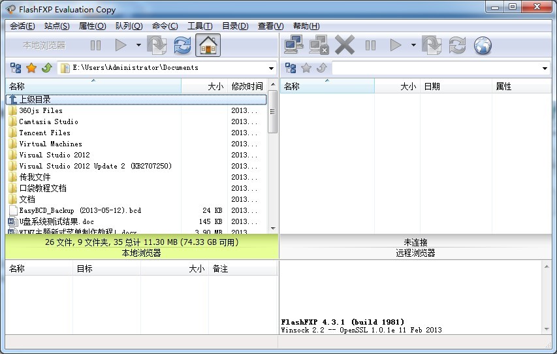This screenshot has height=354, width=557.
Task: Expand the local path dropdown
Action: point(271,68)
